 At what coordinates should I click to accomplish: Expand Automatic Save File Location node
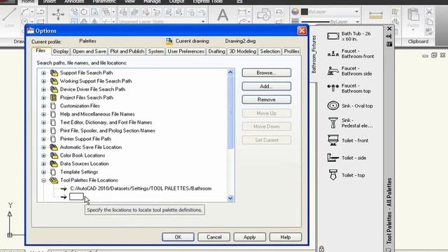(x=43, y=148)
